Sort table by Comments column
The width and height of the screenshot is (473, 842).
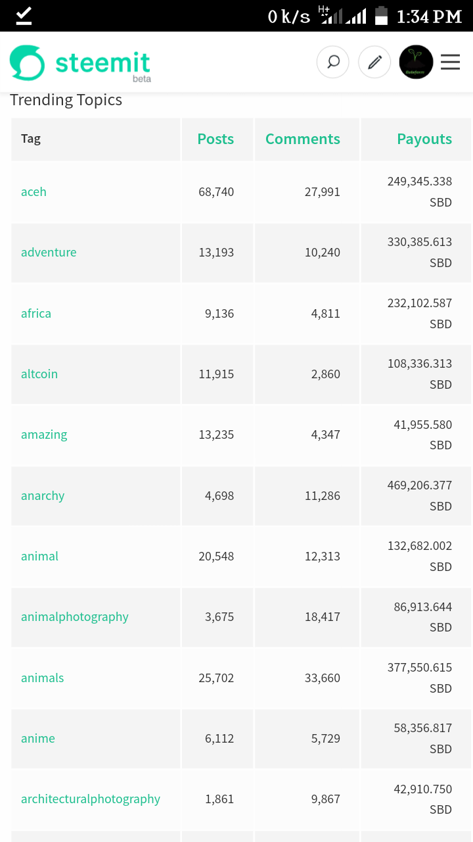[302, 139]
